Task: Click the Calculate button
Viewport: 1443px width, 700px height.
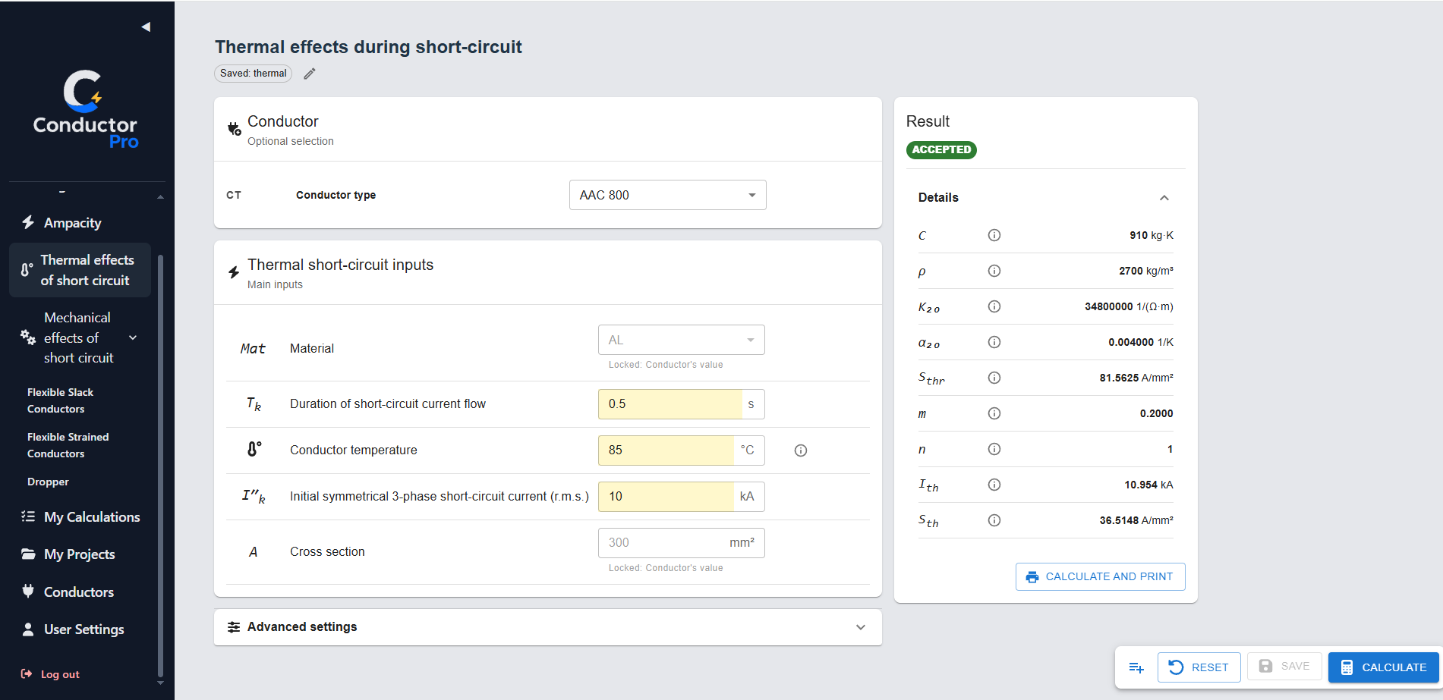Action: pyautogui.click(x=1384, y=667)
